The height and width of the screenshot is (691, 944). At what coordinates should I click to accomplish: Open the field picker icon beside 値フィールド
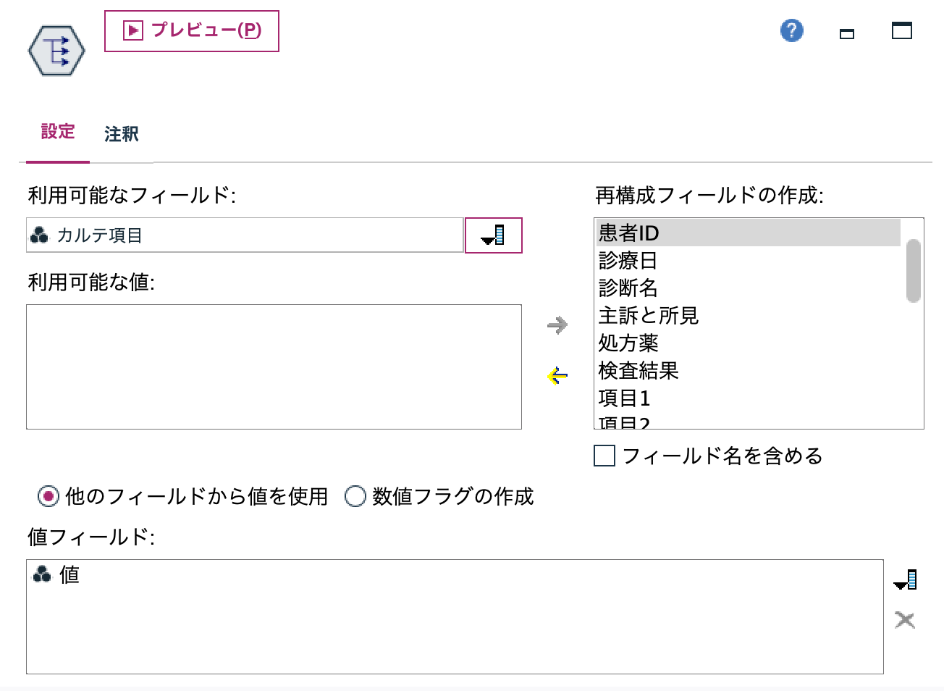[x=906, y=579]
